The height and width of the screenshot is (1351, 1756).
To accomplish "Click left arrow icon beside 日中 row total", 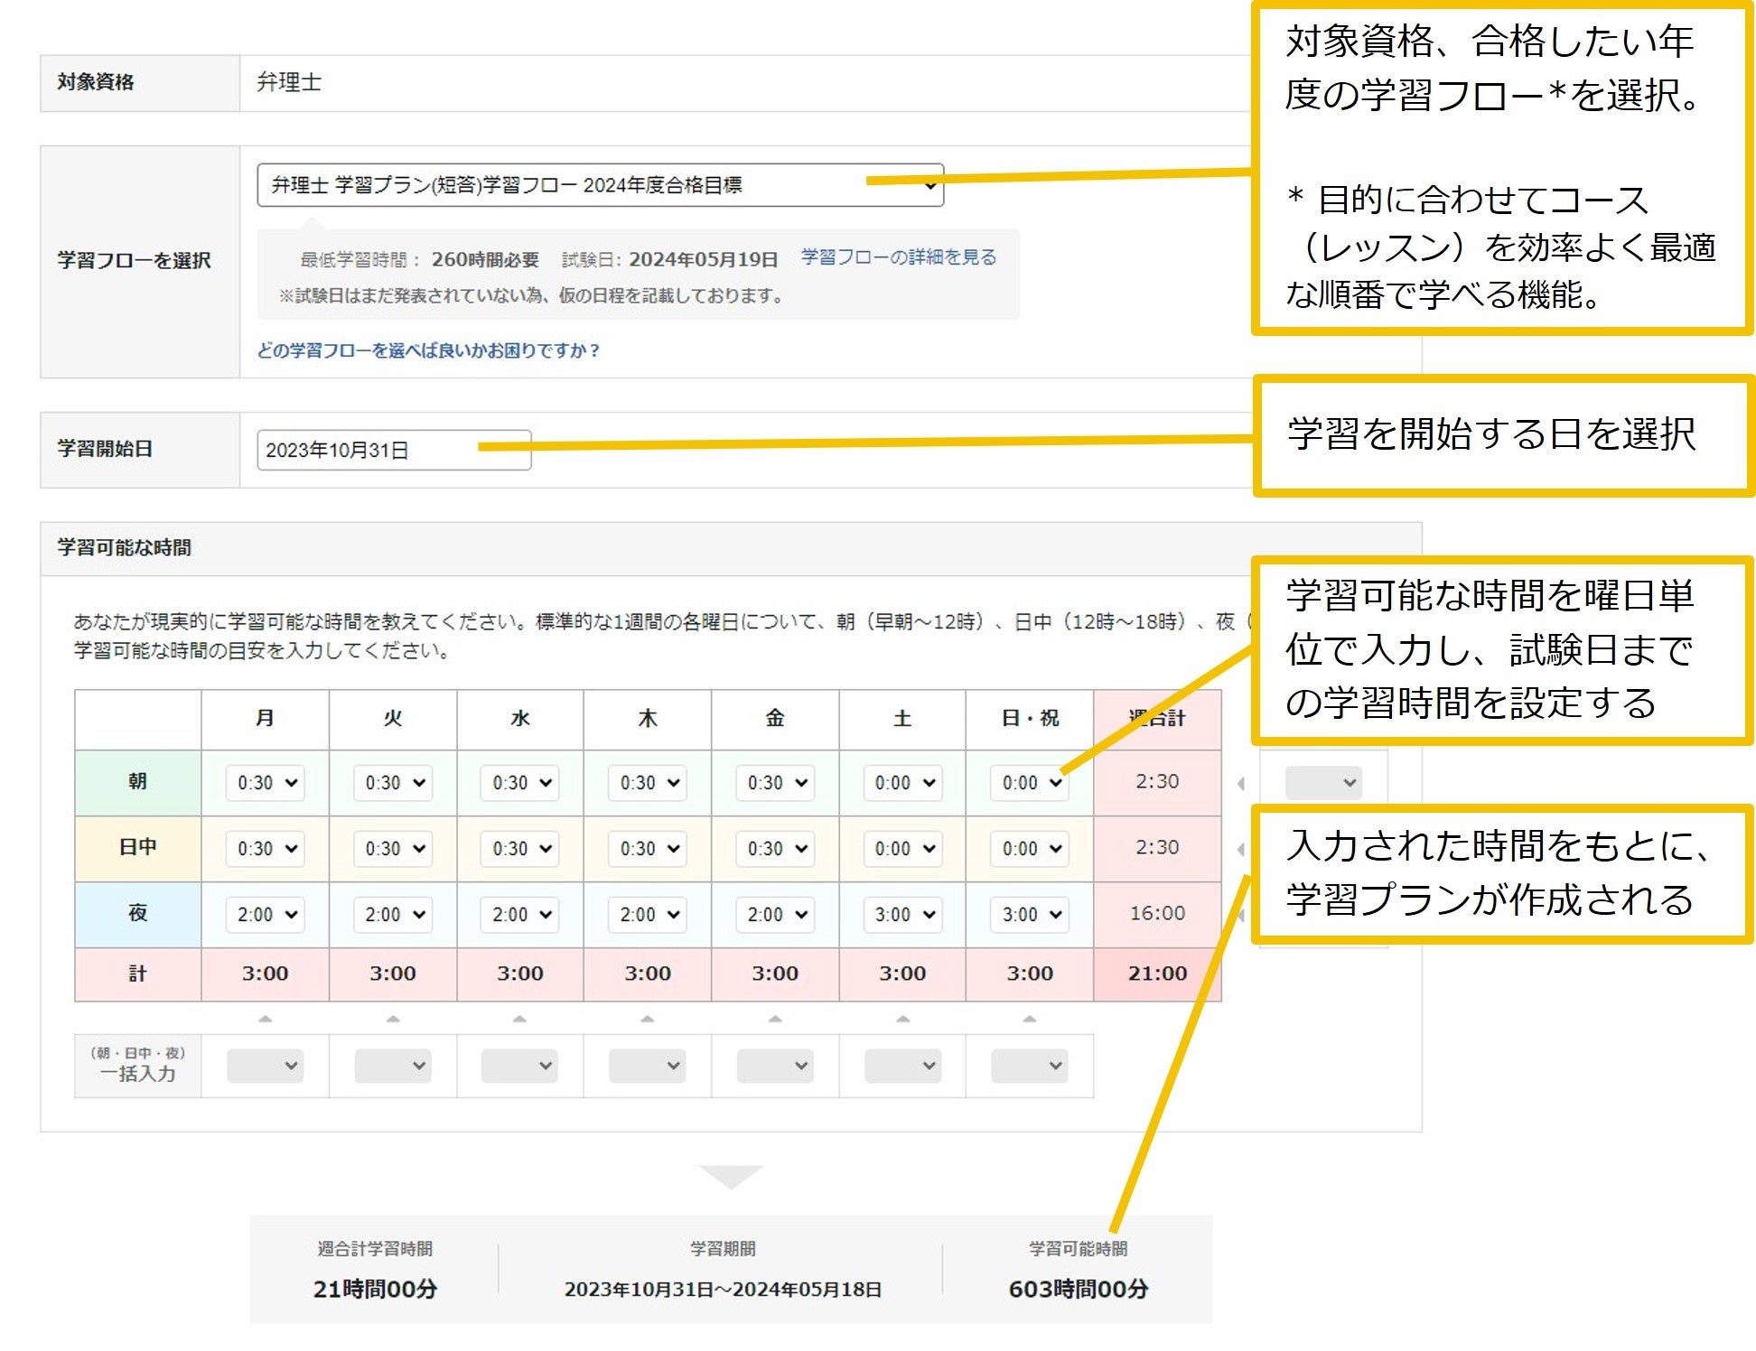I will [x=1241, y=849].
